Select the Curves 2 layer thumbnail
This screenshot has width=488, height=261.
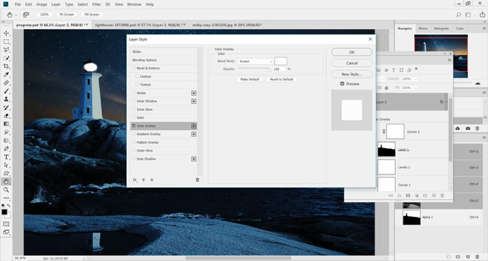pyautogui.click(x=395, y=131)
